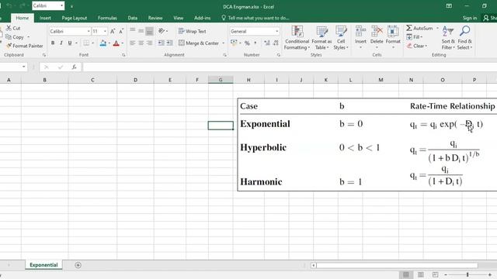
Task: Set Top Align for cells
Action: pos(133,31)
